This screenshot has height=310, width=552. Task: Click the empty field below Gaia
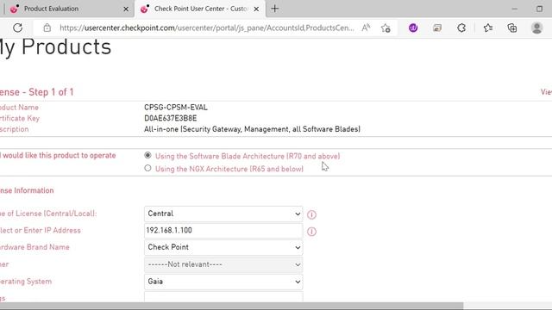pos(223,296)
